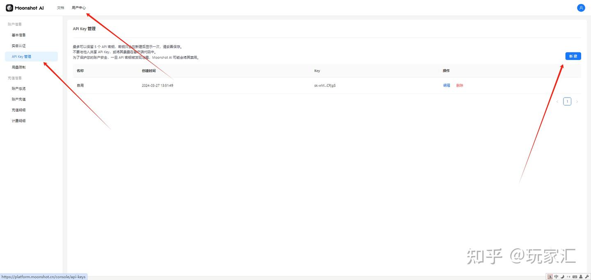Click the 账户信息 sidebar section label
Image resolution: width=591 pixels, height=280 pixels.
[x=15, y=25]
